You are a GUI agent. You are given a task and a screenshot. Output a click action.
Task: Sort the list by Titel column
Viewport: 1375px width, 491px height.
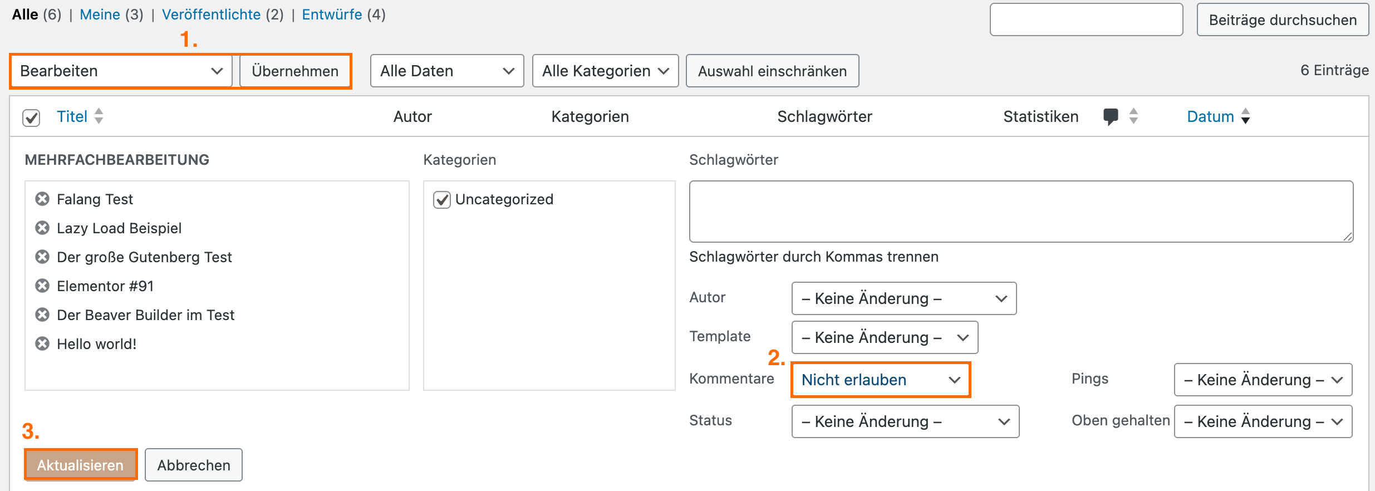72,117
